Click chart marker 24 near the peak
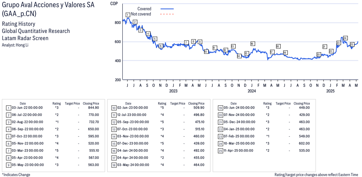The image size is (362, 177). click(x=345, y=38)
